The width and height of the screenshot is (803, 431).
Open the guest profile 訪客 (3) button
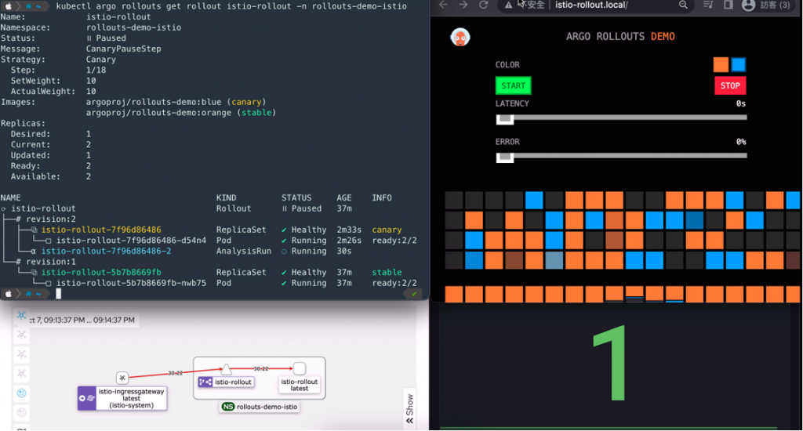pyautogui.click(x=767, y=5)
